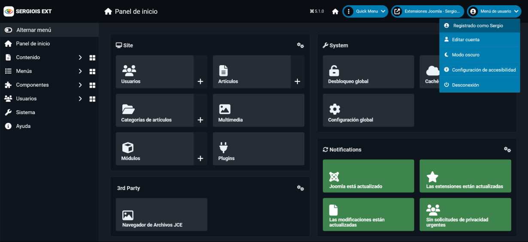Open the Usuarios tile in Site panel

click(155, 72)
